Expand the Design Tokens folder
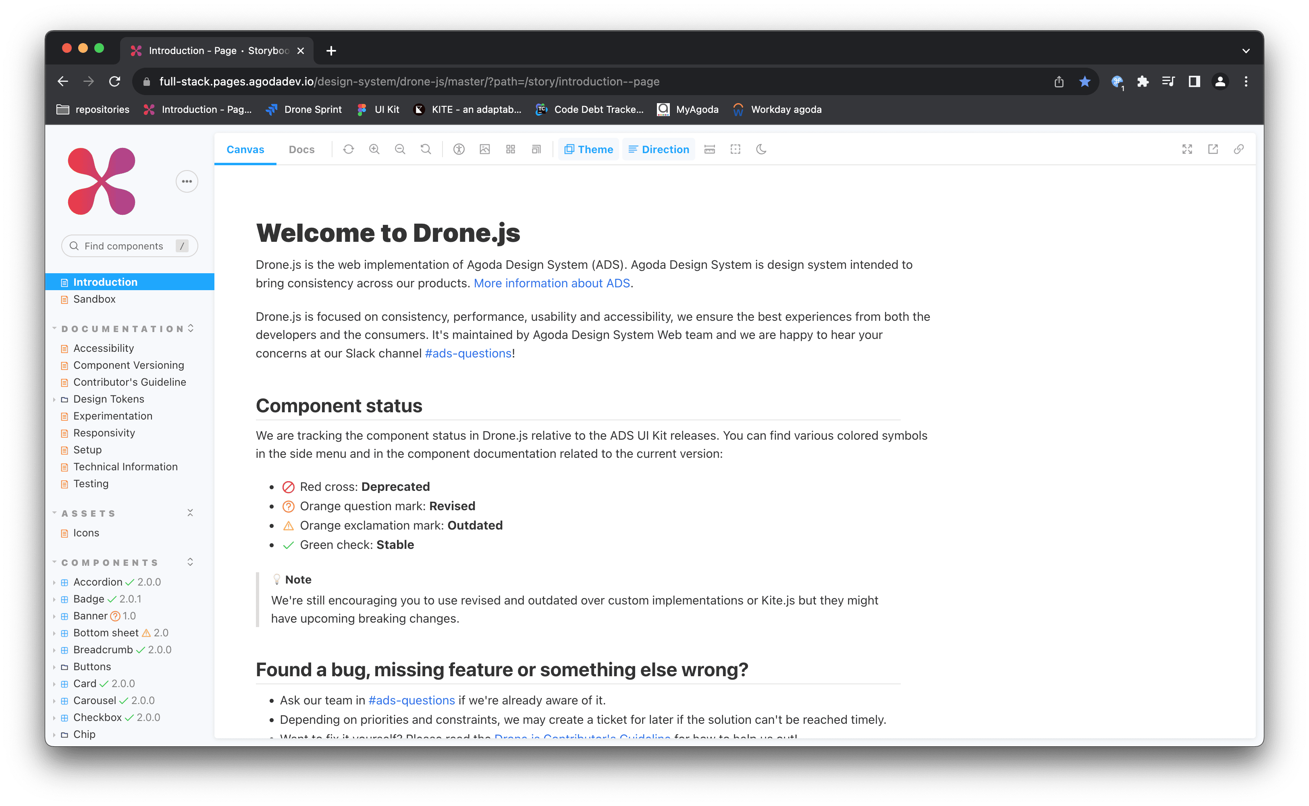 pos(109,399)
